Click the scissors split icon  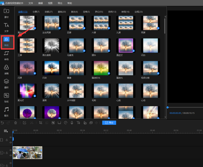(32, 123)
